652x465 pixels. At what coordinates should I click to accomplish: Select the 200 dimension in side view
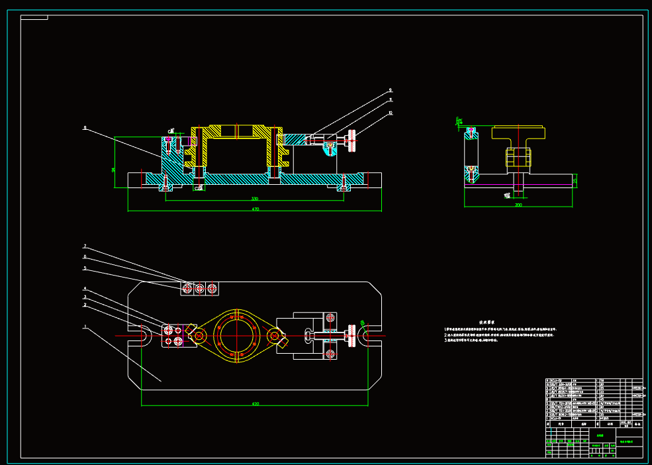pos(518,205)
